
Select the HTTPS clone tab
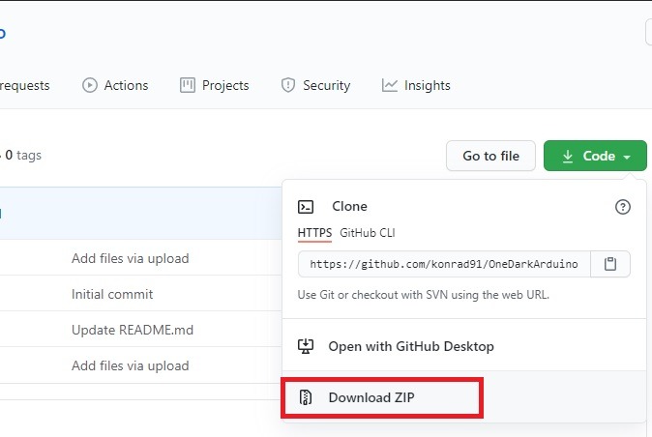[x=314, y=233]
